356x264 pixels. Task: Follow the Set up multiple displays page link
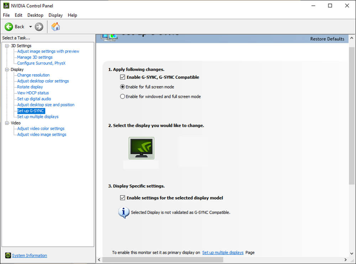click(x=223, y=252)
